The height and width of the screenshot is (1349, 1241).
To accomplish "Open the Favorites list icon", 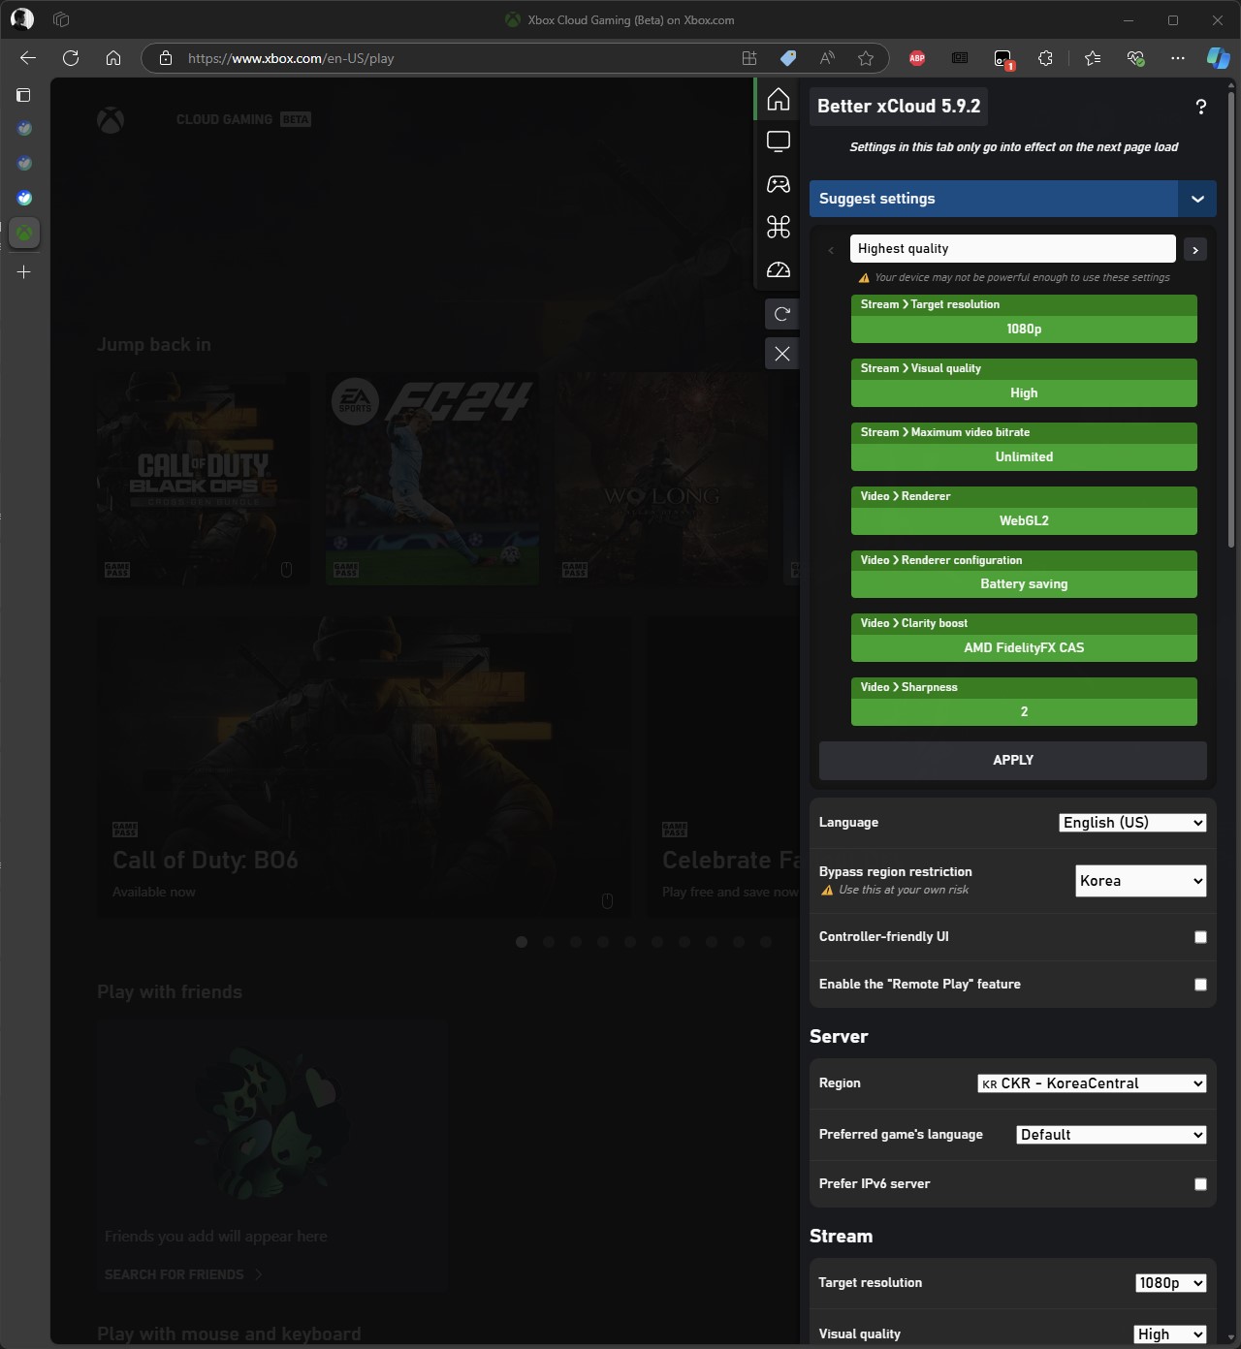I will pyautogui.click(x=1093, y=58).
